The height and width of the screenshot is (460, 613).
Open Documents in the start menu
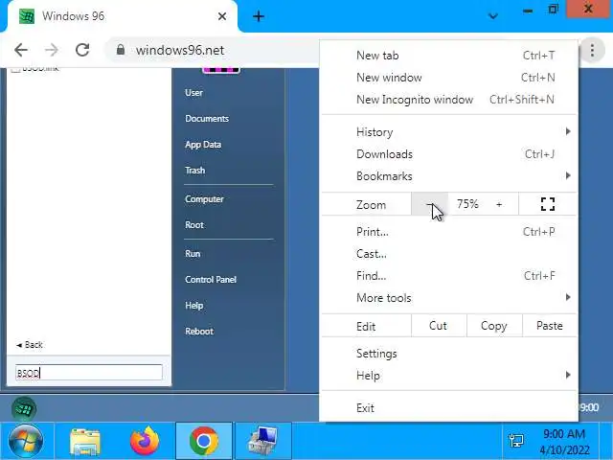[207, 119]
